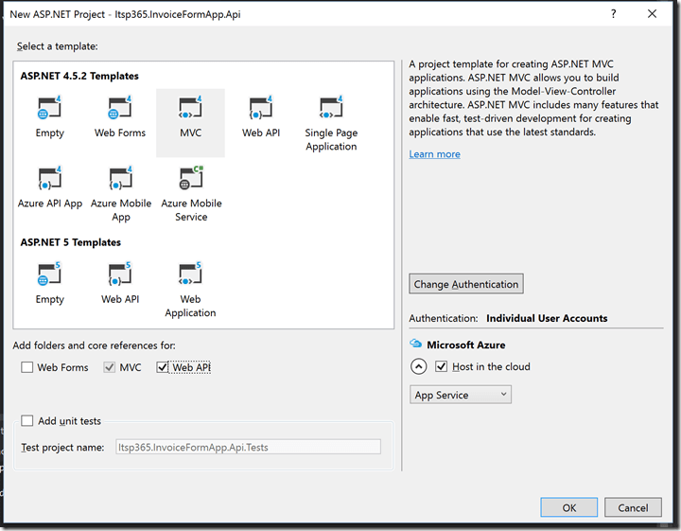The height and width of the screenshot is (531, 681).
Task: Click the Change Authentication button
Action: point(466,284)
